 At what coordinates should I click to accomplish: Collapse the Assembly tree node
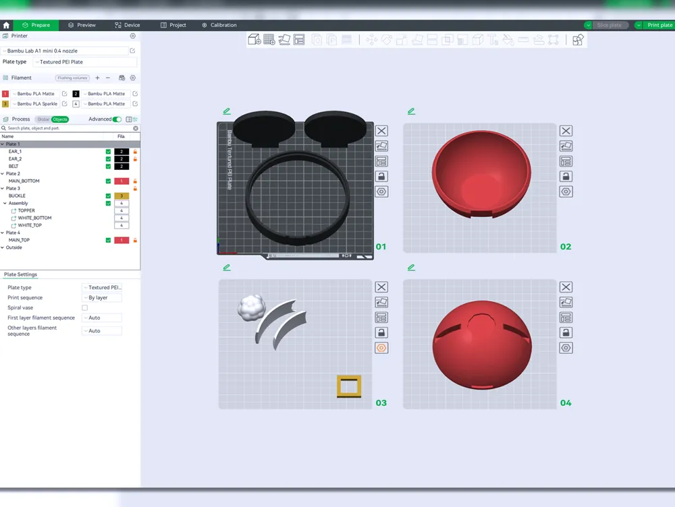click(x=5, y=203)
